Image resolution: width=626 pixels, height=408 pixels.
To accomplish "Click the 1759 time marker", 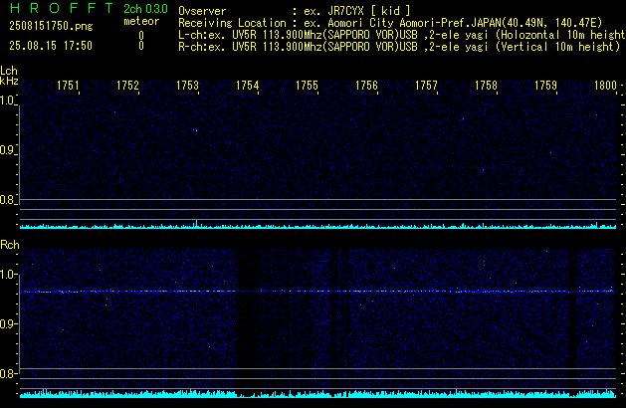I will (545, 86).
